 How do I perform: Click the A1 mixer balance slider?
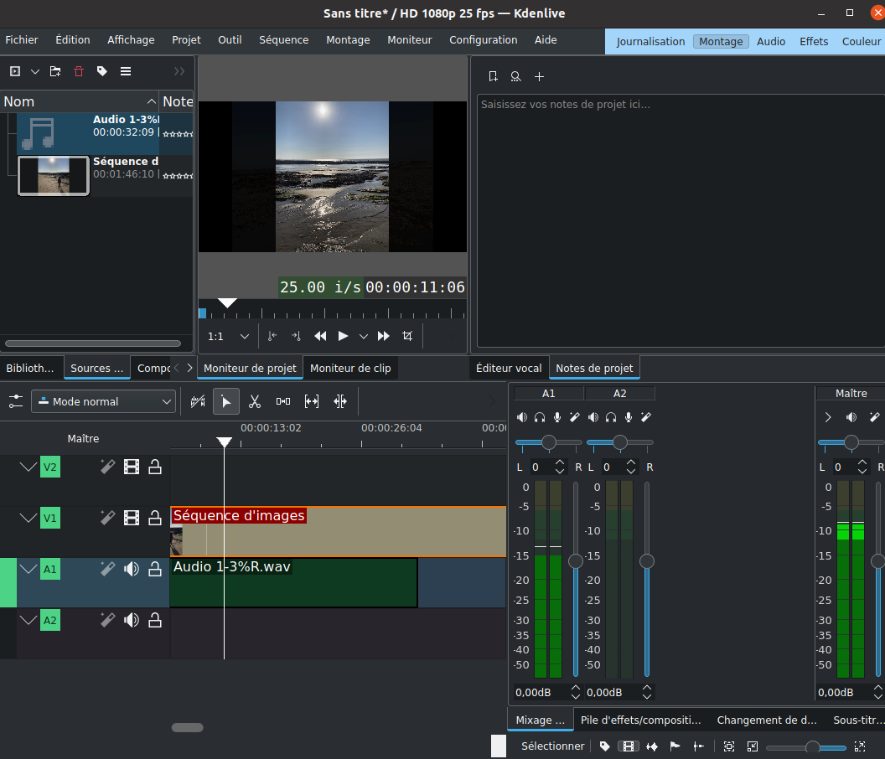tap(548, 442)
